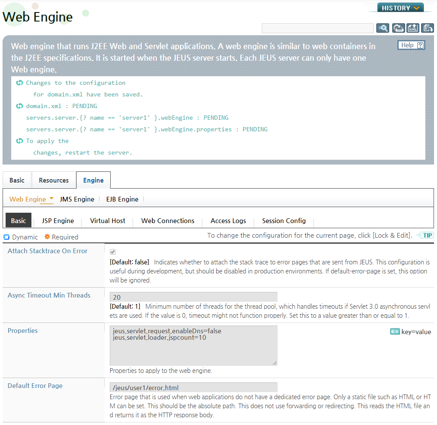The height and width of the screenshot is (425, 437).
Task: Select the Engine tab
Action: [x=93, y=180]
